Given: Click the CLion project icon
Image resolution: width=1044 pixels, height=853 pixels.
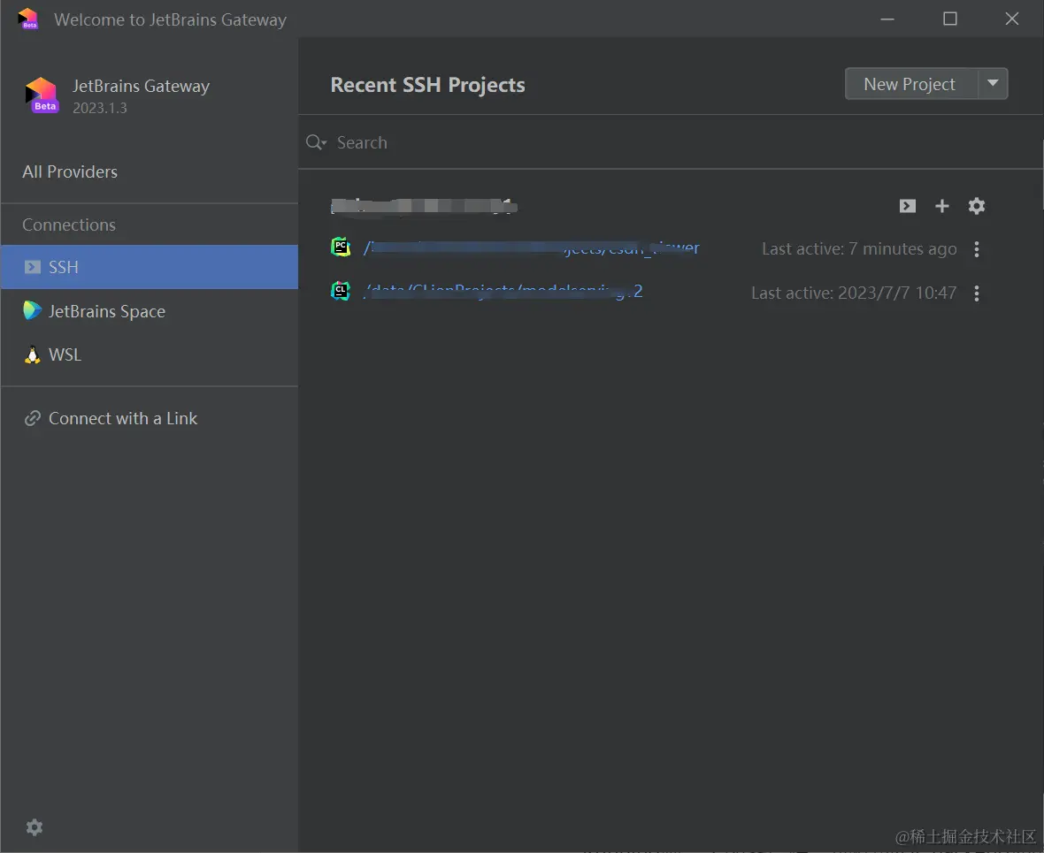Looking at the screenshot, I should point(341,291).
